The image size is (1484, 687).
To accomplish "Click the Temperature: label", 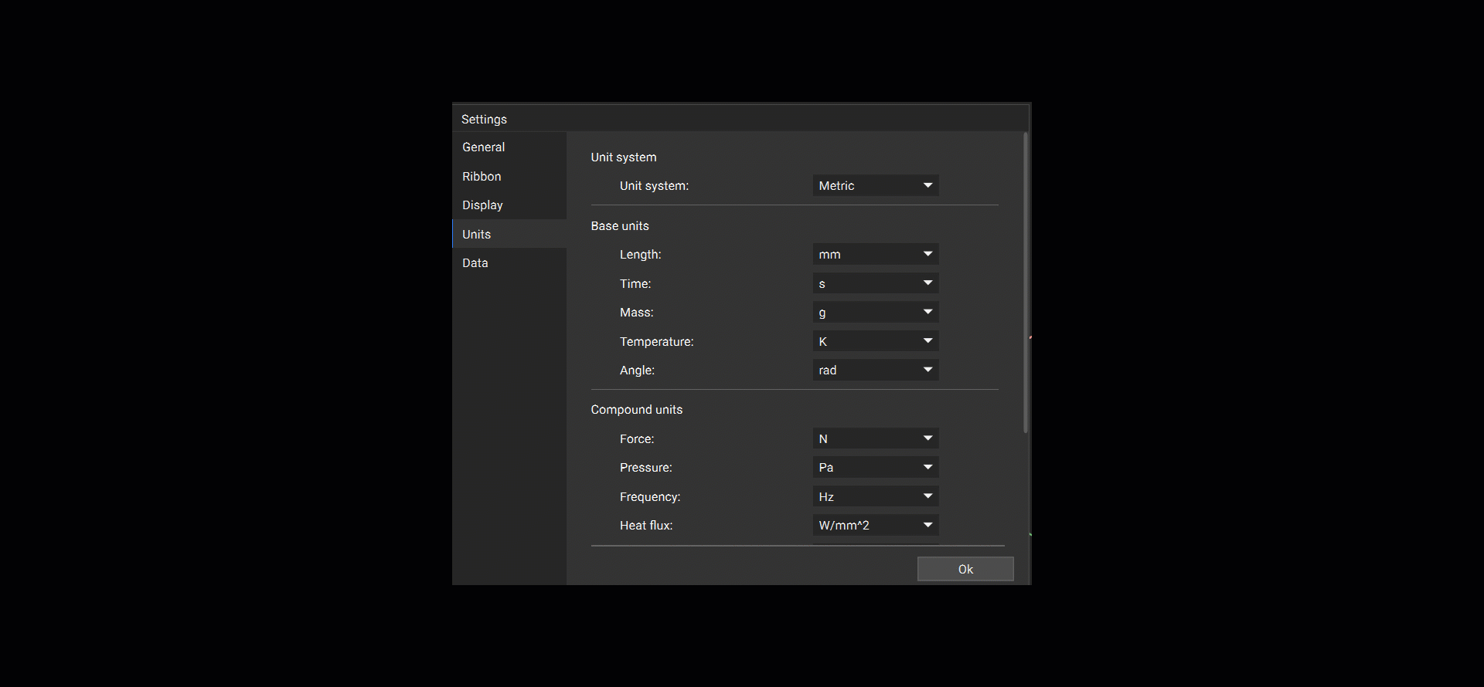I will [657, 341].
